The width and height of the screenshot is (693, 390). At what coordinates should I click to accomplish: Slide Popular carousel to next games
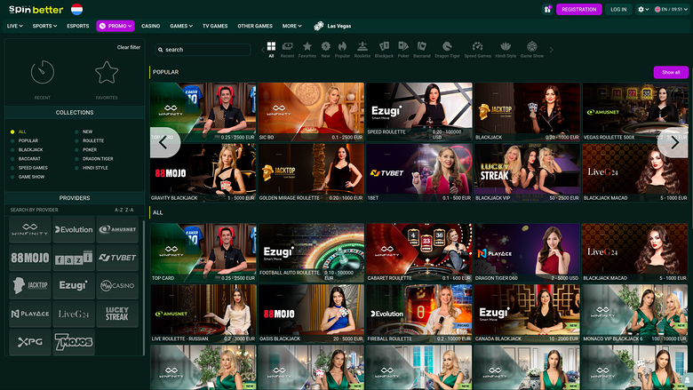pyautogui.click(x=674, y=143)
